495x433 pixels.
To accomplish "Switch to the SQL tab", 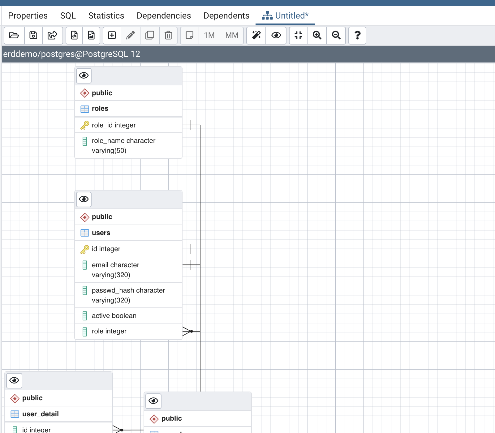I will [68, 16].
